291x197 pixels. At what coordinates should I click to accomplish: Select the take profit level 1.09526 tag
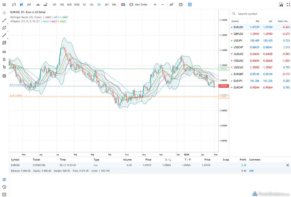(x=224, y=69)
